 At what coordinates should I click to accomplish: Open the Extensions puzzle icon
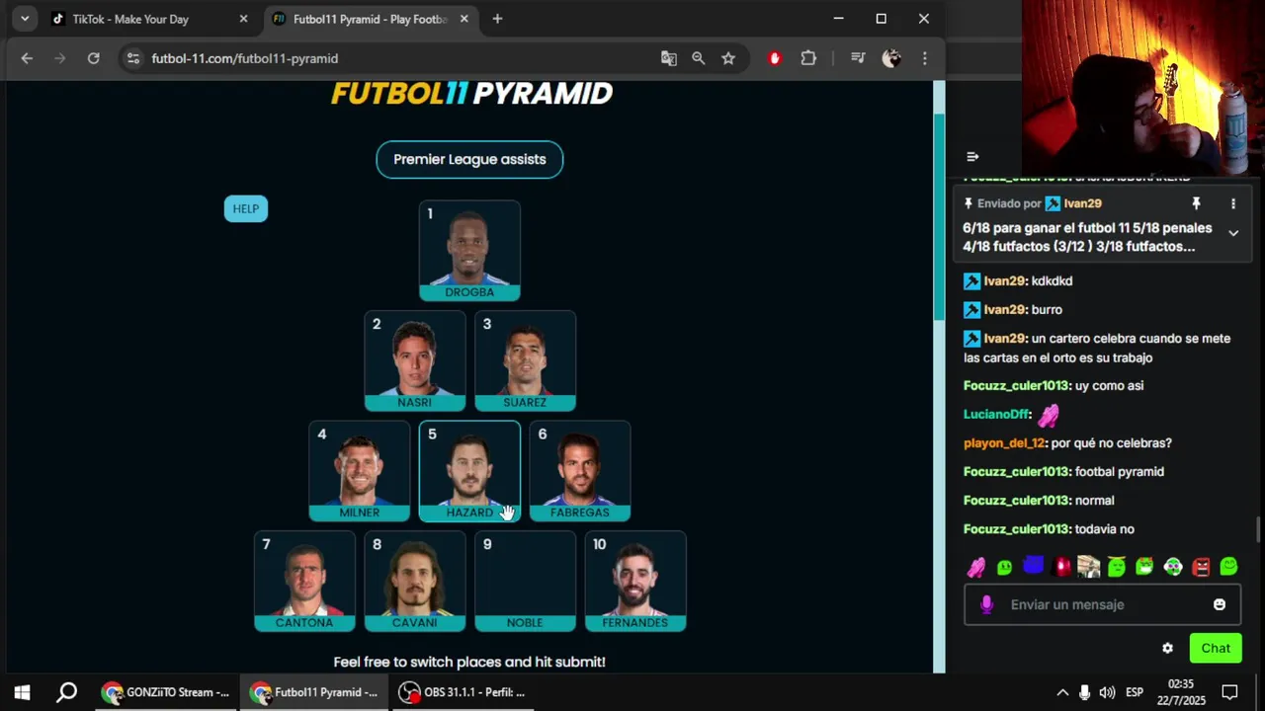[808, 58]
